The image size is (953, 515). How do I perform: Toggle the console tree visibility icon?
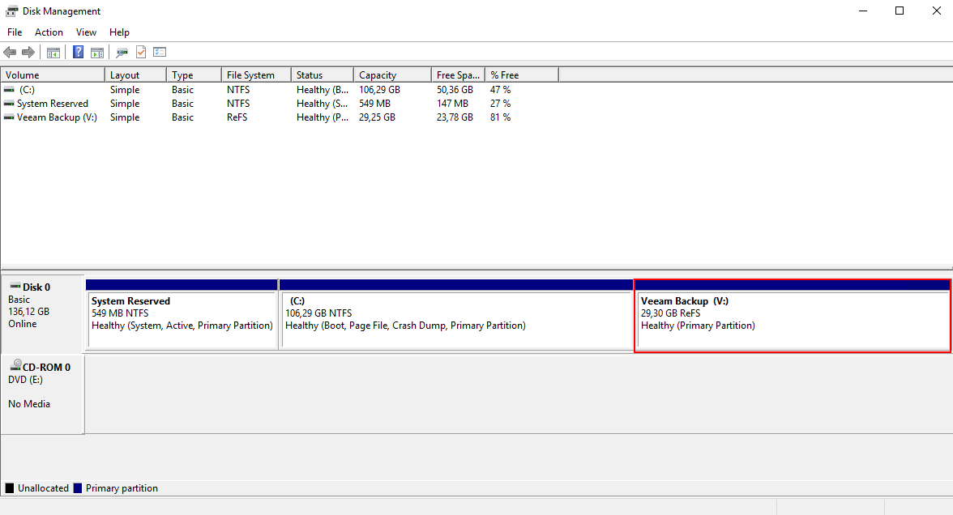53,51
